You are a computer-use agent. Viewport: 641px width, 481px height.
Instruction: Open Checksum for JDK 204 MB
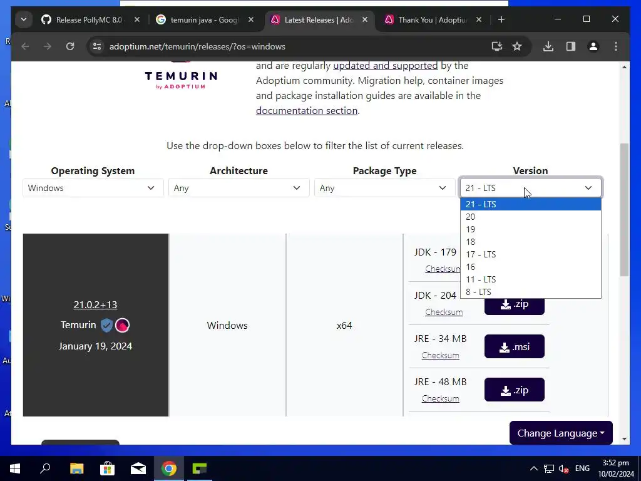point(444,312)
